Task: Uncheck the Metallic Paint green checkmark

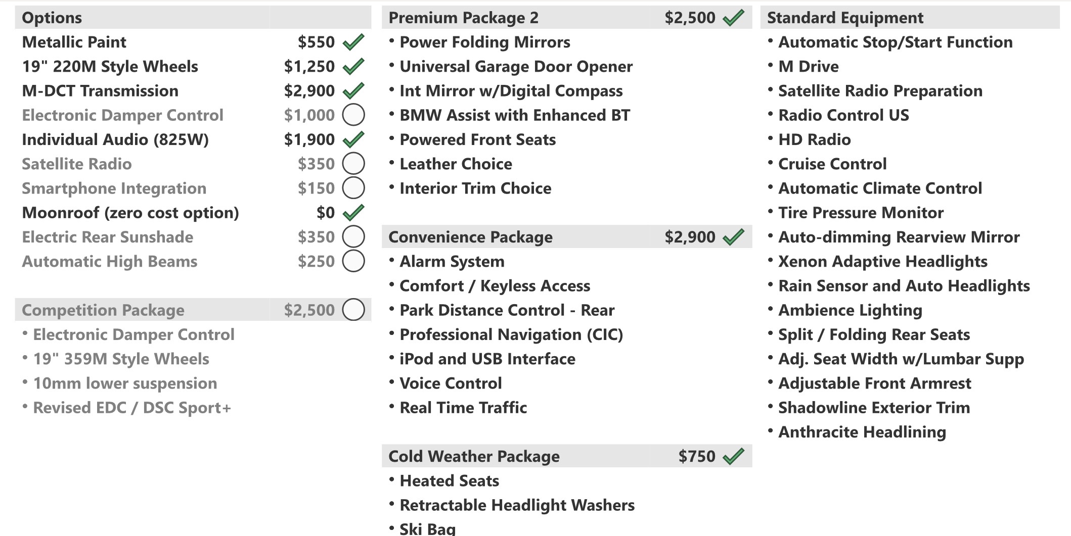Action: (x=353, y=42)
